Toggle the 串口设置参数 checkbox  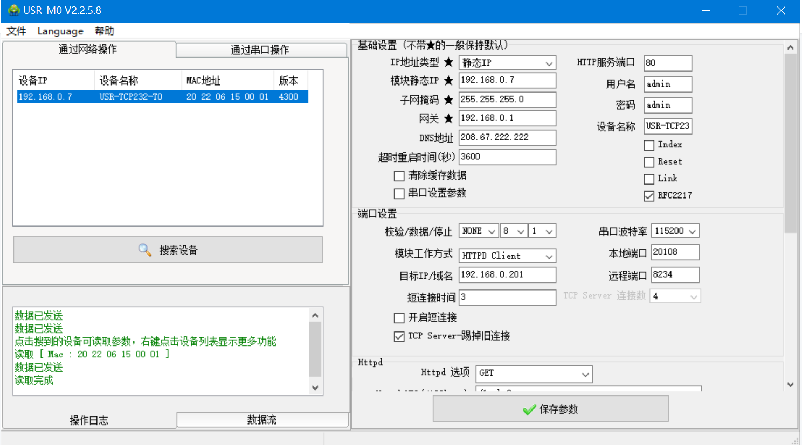[x=399, y=194]
